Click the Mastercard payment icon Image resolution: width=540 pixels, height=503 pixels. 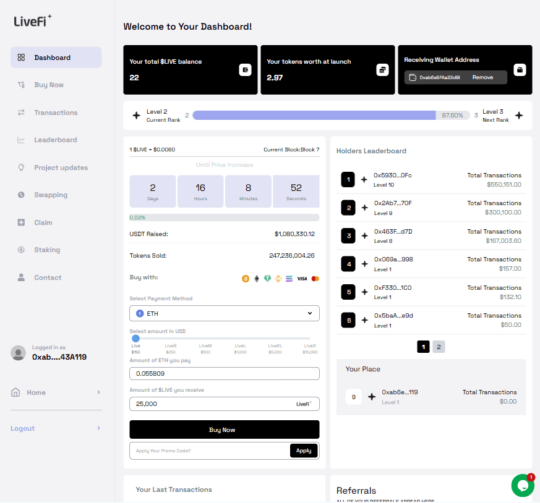315,279
